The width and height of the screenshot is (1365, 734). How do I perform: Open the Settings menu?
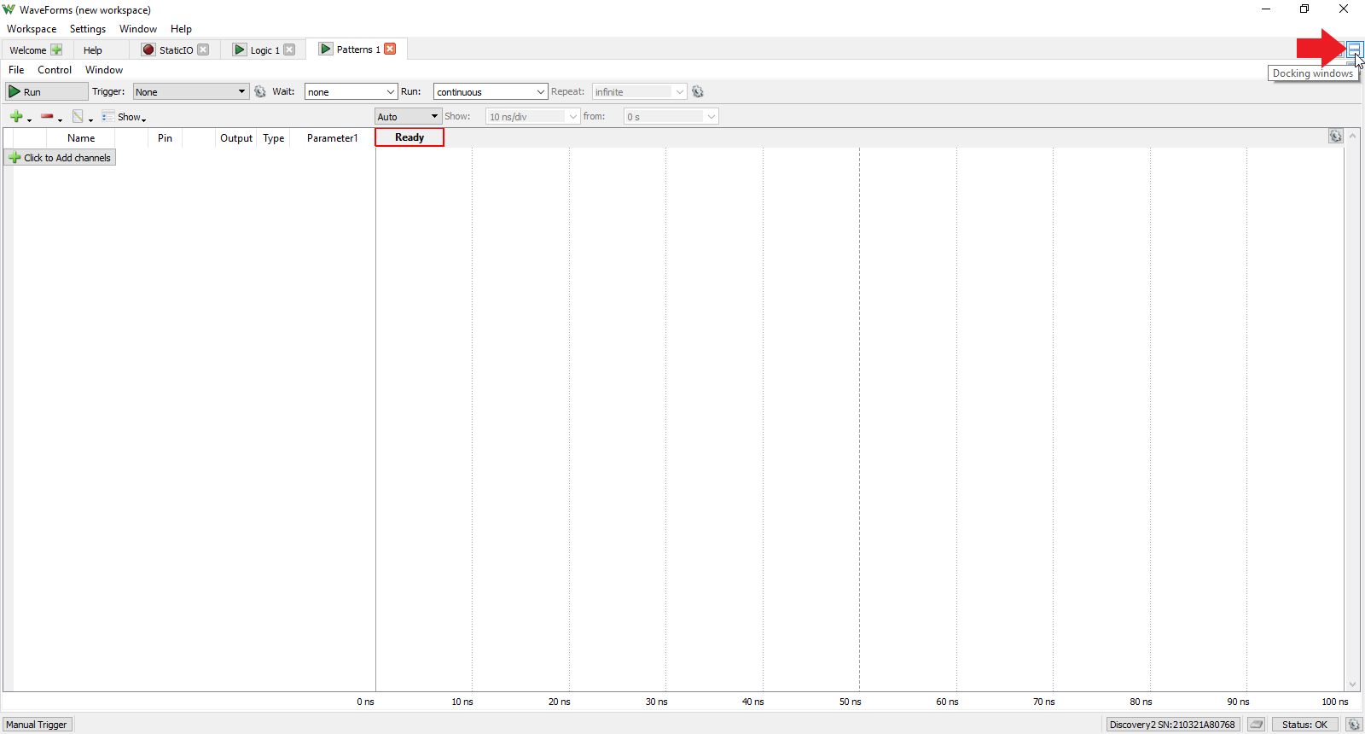(88, 29)
